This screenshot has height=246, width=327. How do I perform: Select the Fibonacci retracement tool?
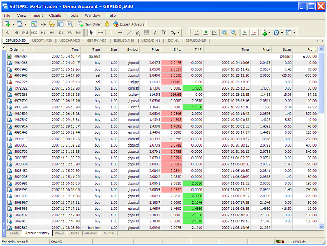pos(146,33)
